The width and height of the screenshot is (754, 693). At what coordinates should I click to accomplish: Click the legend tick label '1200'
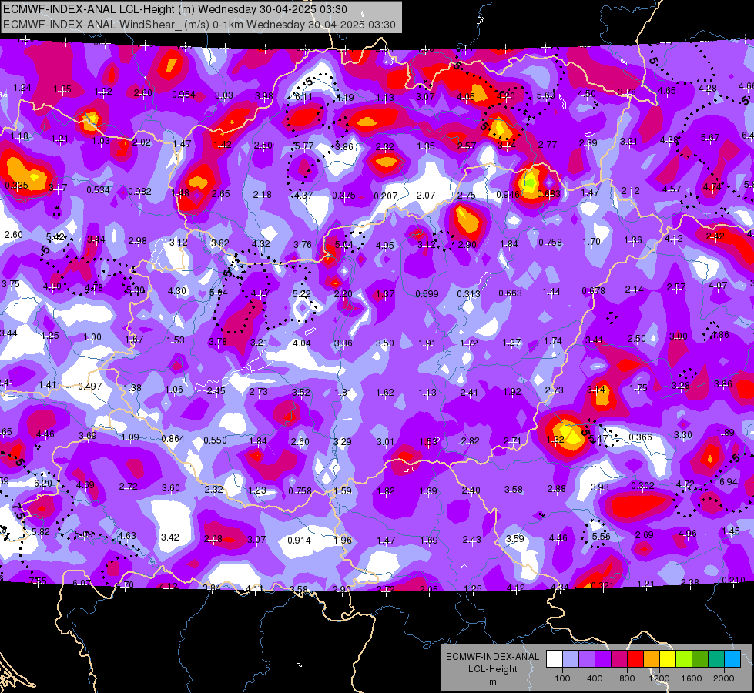tap(658, 678)
